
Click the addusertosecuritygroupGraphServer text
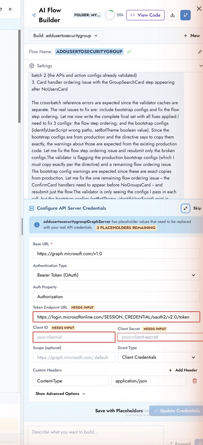pyautogui.click(x=77, y=221)
